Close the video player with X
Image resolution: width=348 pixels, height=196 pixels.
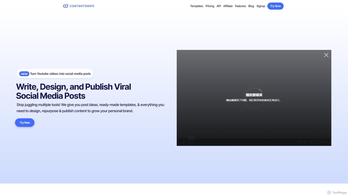326,55
